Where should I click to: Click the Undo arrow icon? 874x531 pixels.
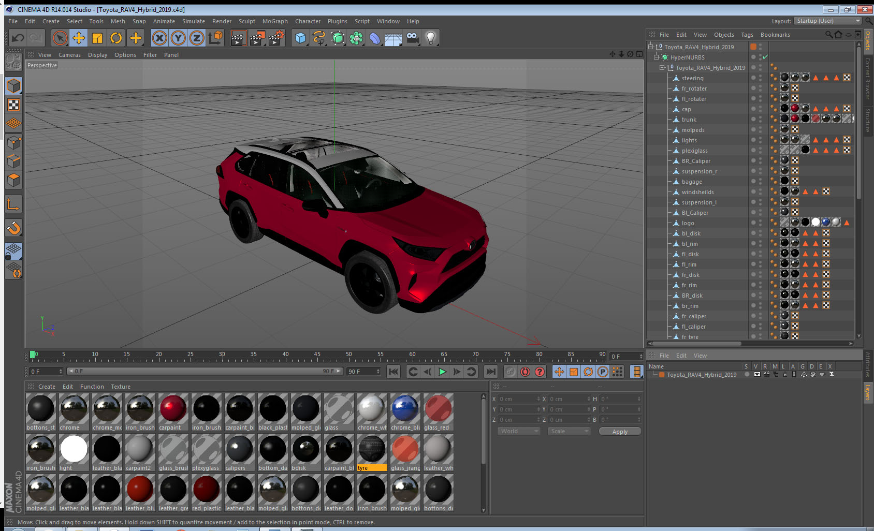18,38
